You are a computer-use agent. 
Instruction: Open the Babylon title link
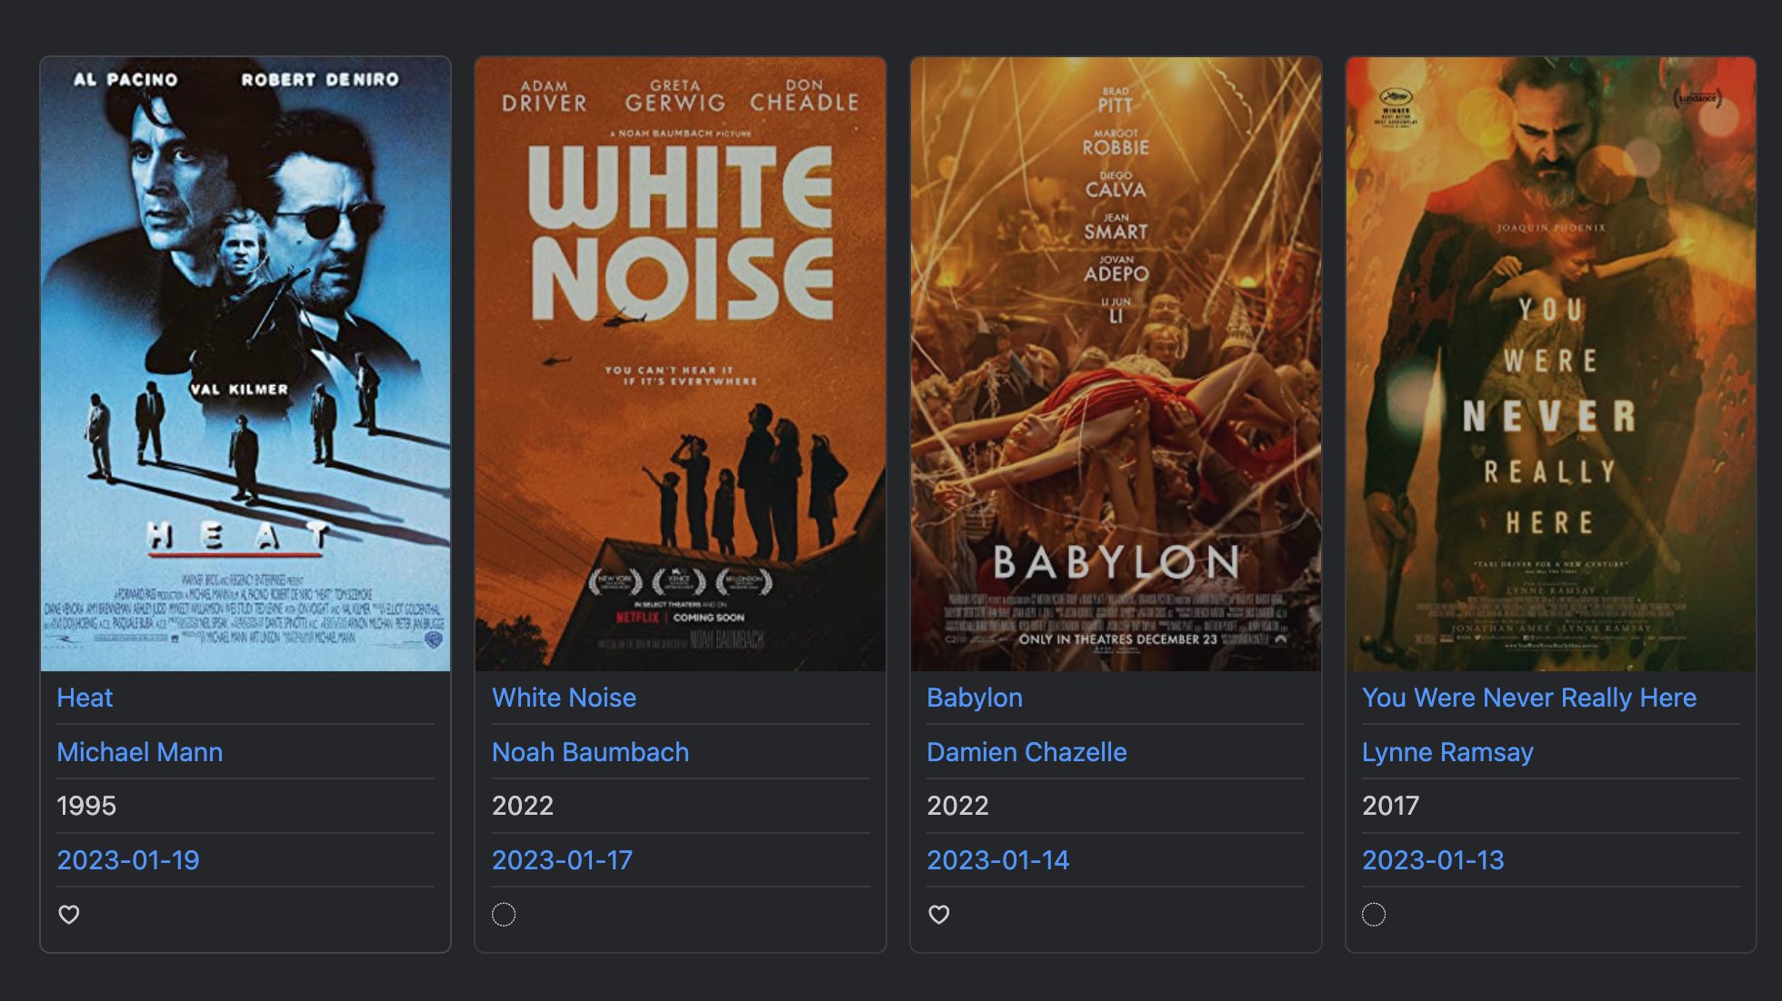pyautogui.click(x=975, y=698)
